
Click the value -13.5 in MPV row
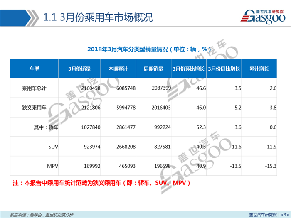tap(236, 166)
